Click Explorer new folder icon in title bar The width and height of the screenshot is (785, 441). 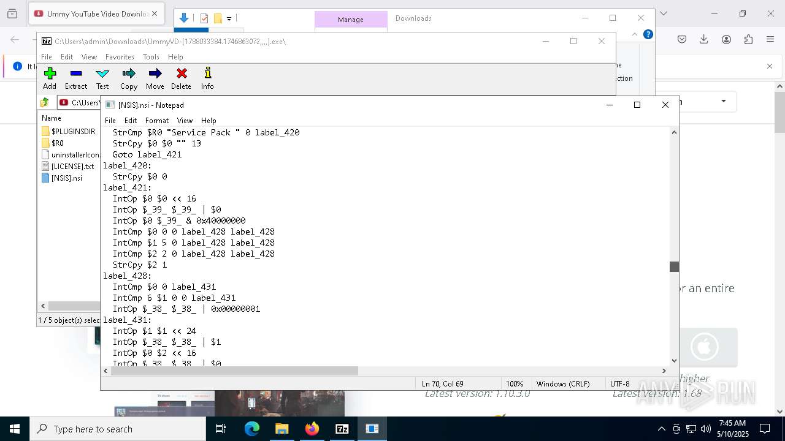(x=218, y=18)
